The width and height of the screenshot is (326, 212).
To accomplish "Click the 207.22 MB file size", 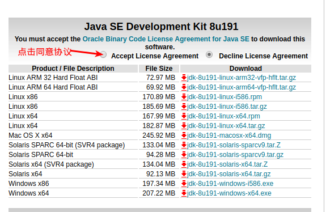I will click(x=159, y=193).
